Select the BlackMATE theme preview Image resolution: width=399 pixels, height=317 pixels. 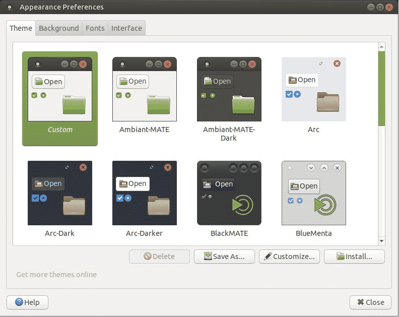(229, 193)
